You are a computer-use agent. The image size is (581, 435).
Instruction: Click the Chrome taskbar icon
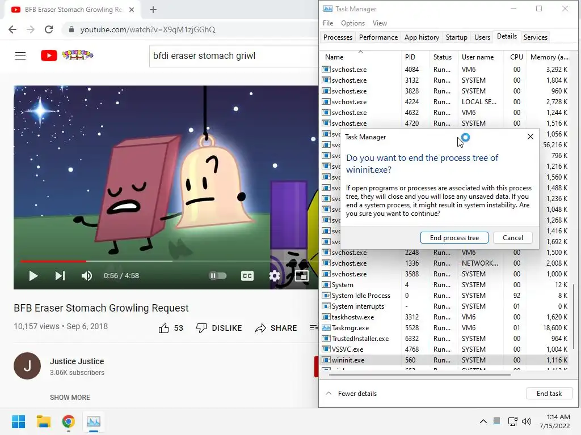pyautogui.click(x=68, y=421)
